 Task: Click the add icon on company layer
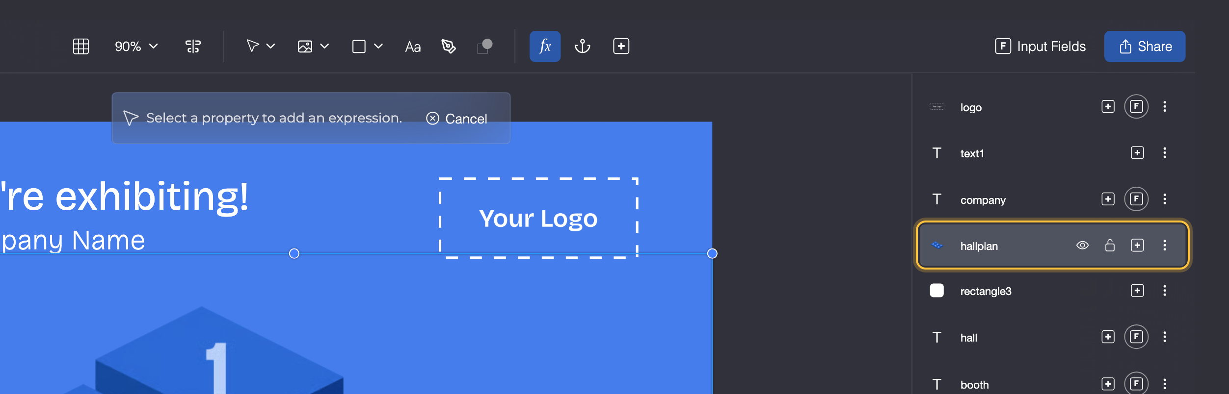point(1108,198)
